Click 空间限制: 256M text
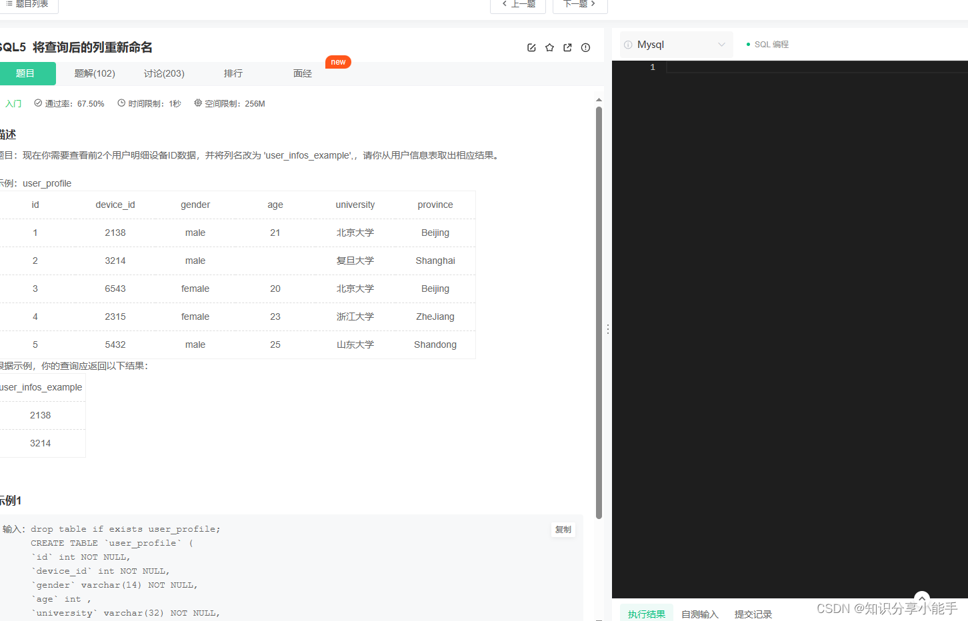 pyautogui.click(x=229, y=104)
